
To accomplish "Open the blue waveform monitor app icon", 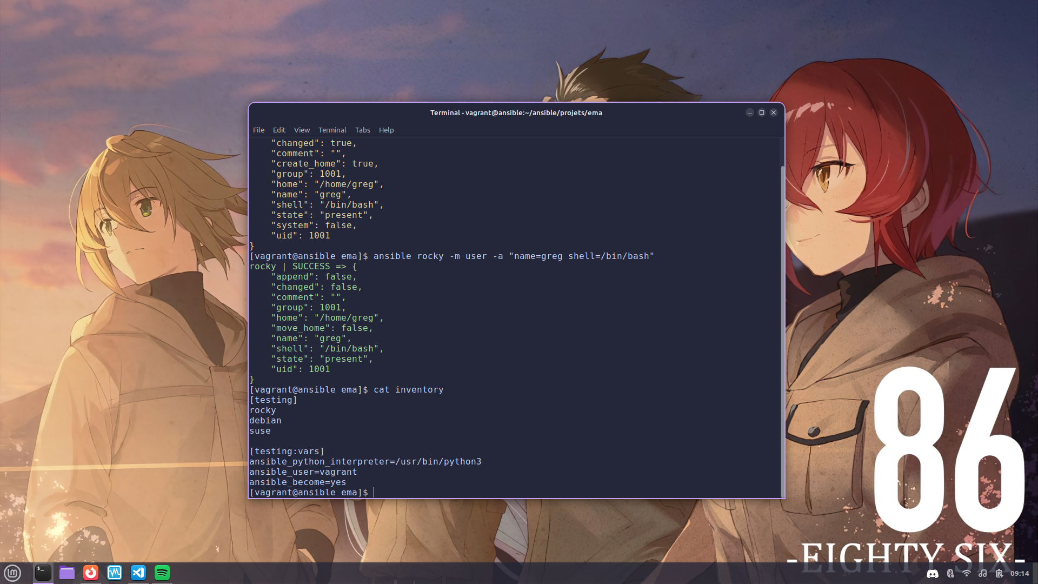I will pos(115,573).
